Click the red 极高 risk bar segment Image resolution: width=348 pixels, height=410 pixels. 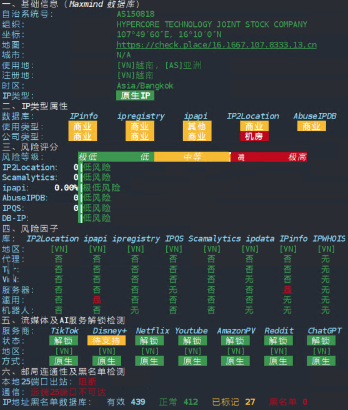pyautogui.click(x=297, y=157)
